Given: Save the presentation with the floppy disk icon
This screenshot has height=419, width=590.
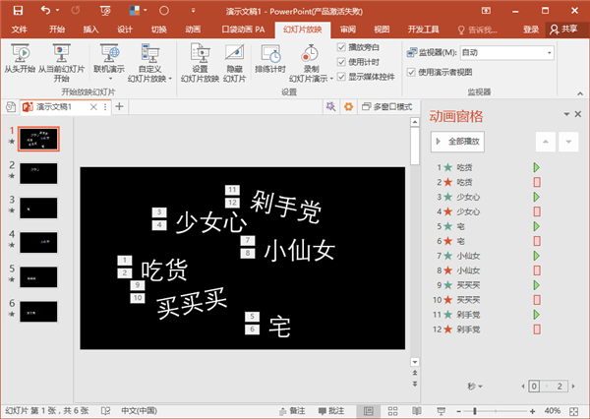Looking at the screenshot, I should coord(18,11).
